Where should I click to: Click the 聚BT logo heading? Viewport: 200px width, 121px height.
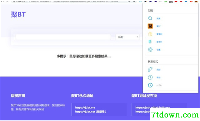point(18,14)
